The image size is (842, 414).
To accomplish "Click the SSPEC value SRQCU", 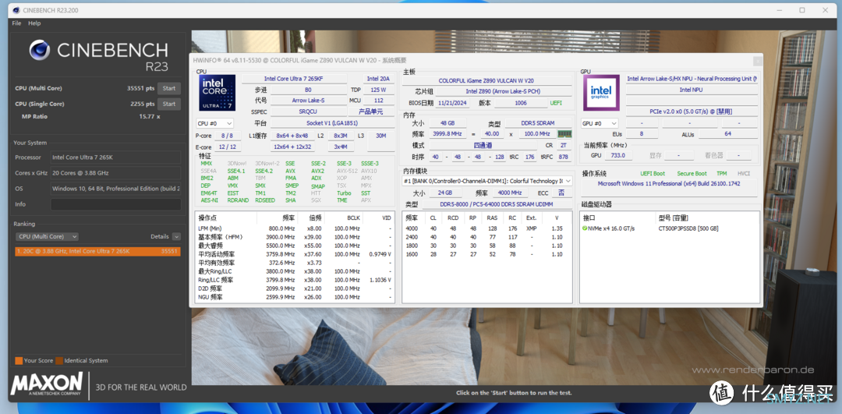I will tap(308, 111).
